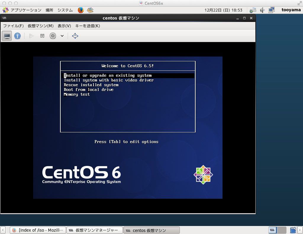This screenshot has height=234, width=303.
Task: Expand the shutdown options dropdown arrow
Action: click(x=62, y=36)
